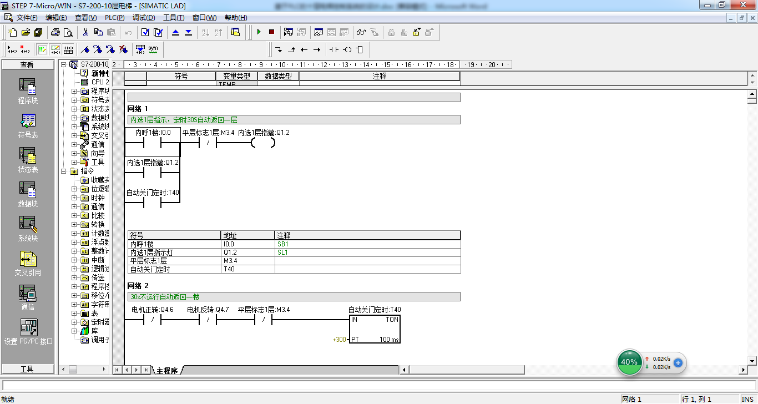
Task: Insert a box from the LAD toolbar
Action: click(360, 49)
